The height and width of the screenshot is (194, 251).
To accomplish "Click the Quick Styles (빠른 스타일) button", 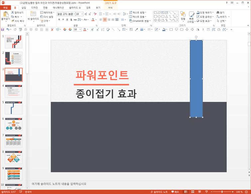I will [191, 17].
